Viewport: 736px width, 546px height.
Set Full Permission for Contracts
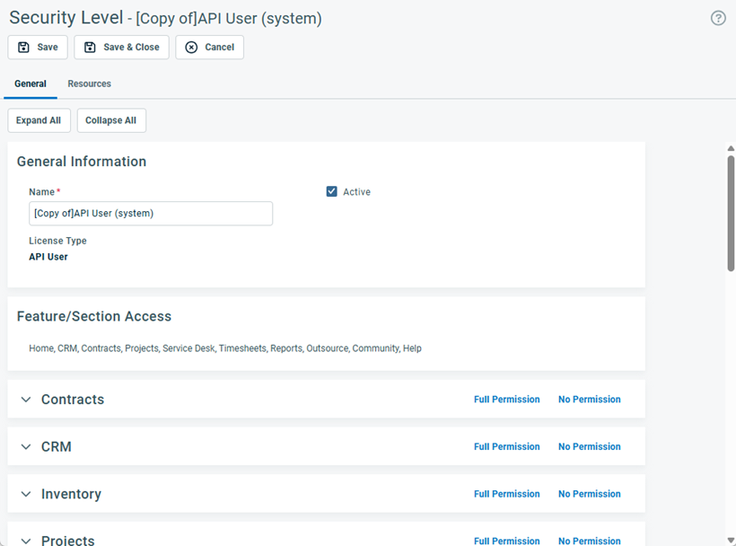tap(506, 400)
